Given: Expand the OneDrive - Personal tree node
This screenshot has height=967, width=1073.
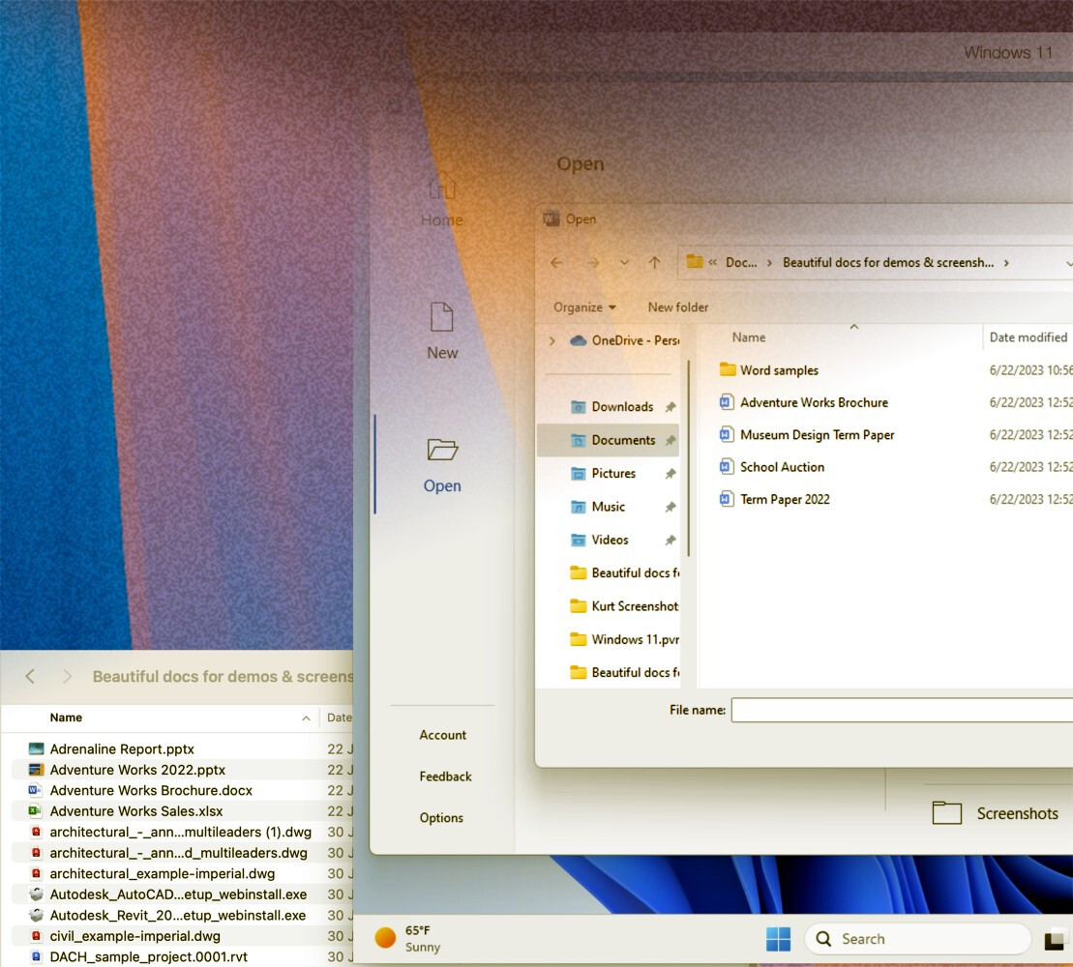Looking at the screenshot, I should [x=552, y=340].
